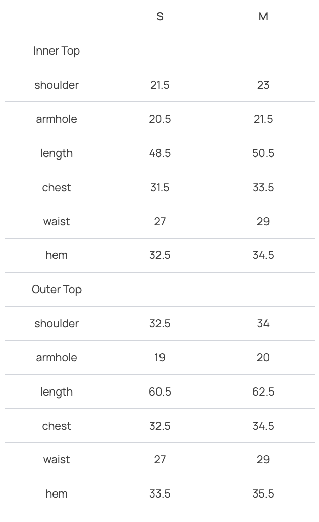Click Outer Top hem value 35.5
Screen dimensions: 319x522
coord(263,494)
